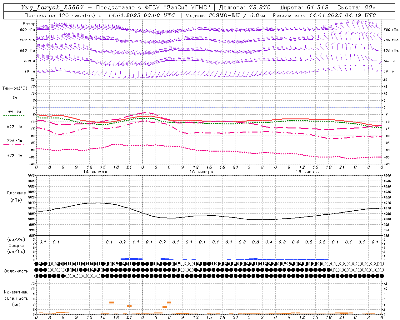The width and height of the screenshot is (400, 320).
Task: Click the (гПа) unit under Давление
Action: tap(16, 200)
